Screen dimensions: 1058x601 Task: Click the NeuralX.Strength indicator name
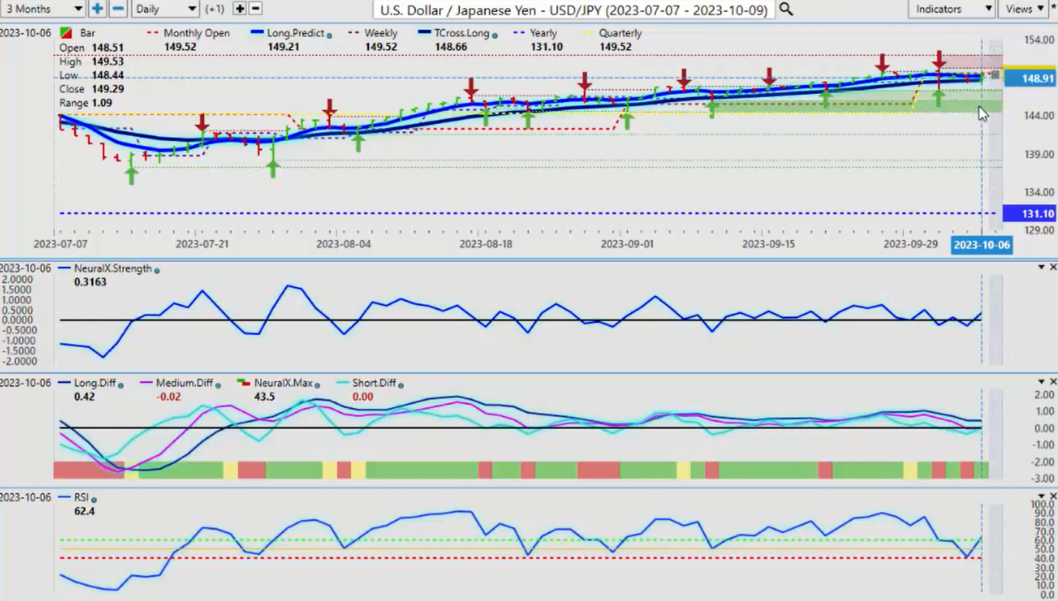[113, 268]
